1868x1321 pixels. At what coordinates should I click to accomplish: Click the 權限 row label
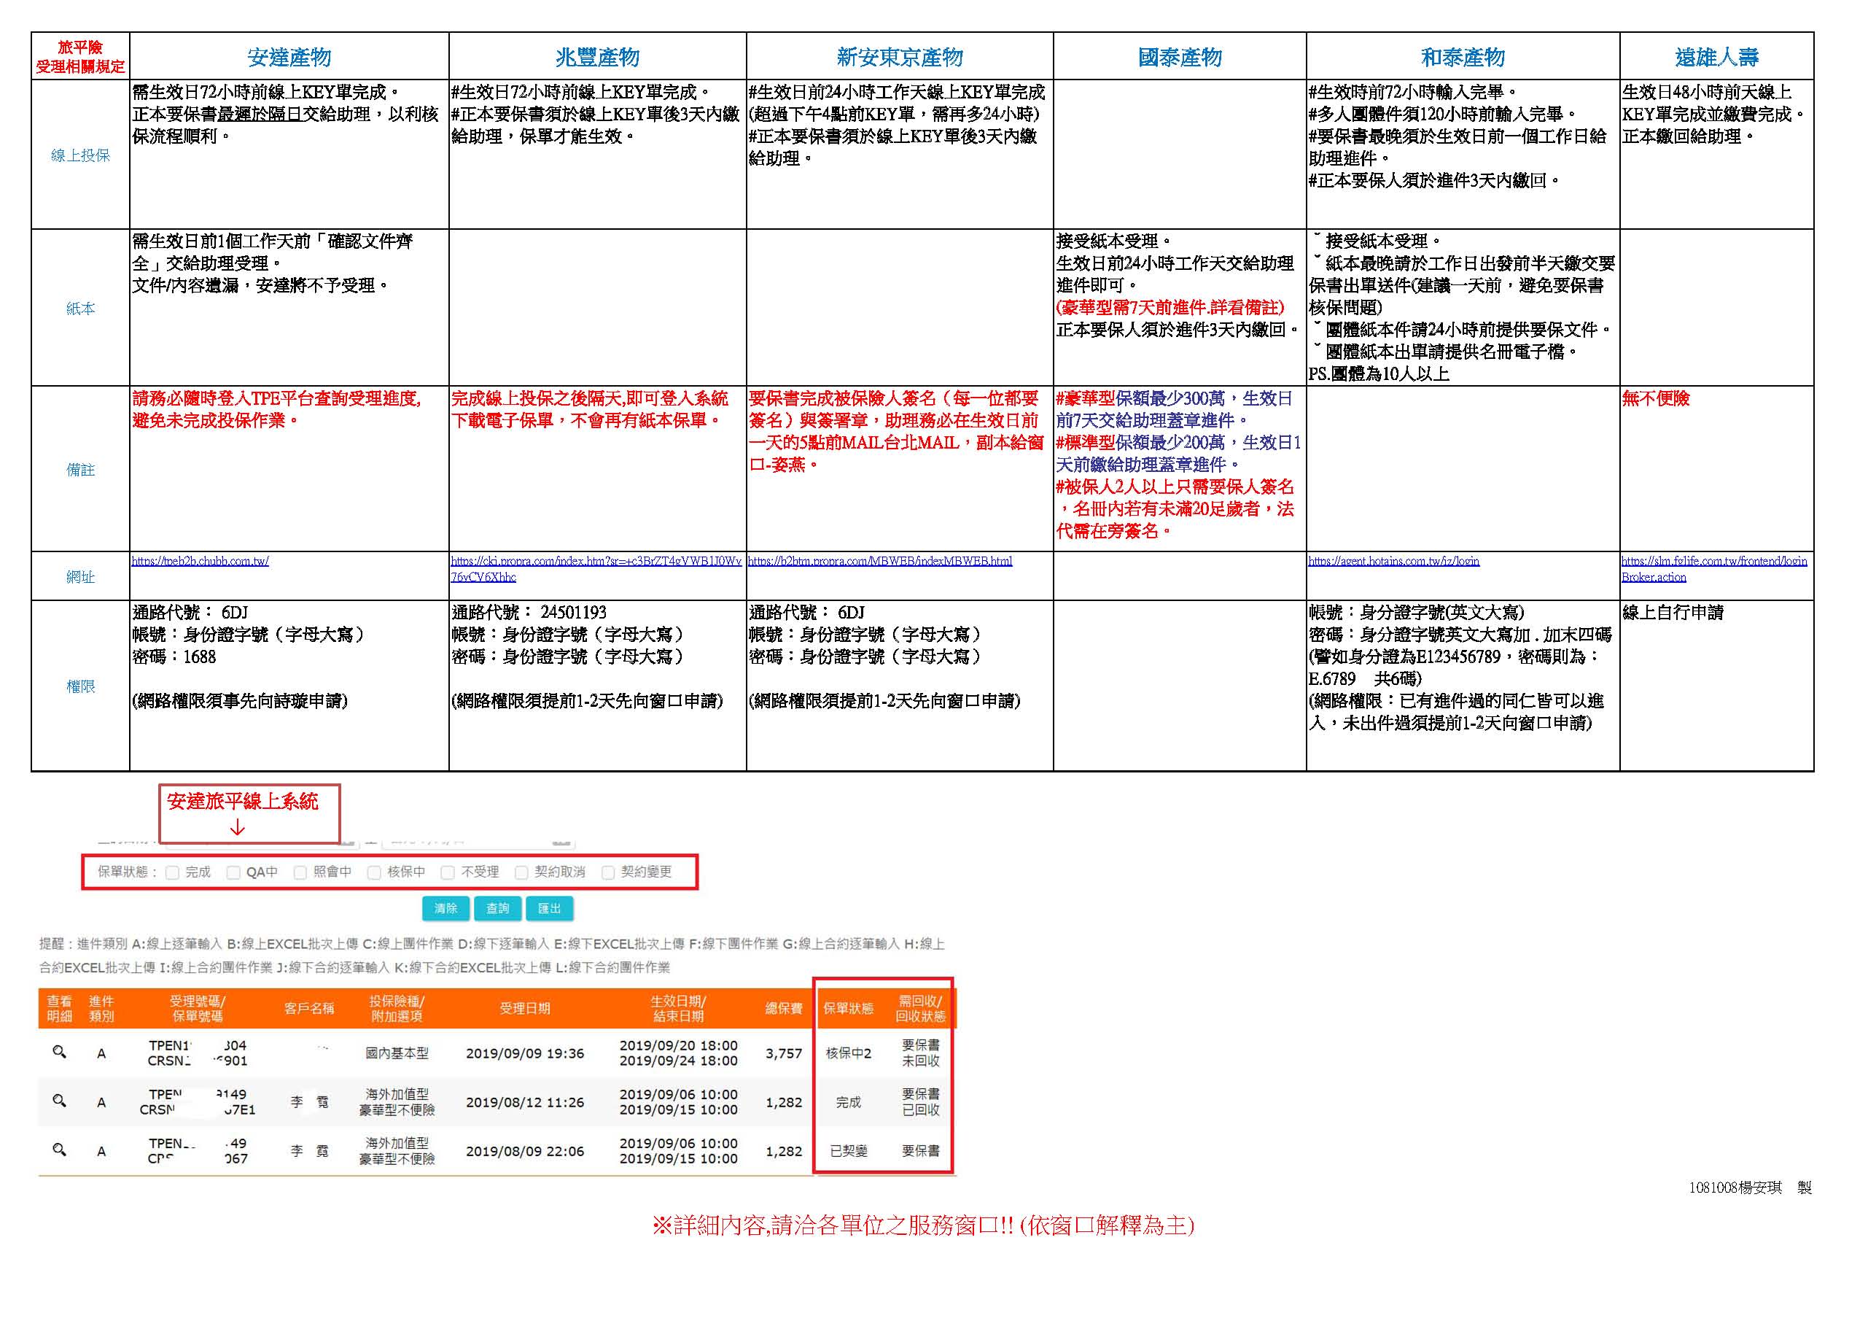click(x=79, y=686)
